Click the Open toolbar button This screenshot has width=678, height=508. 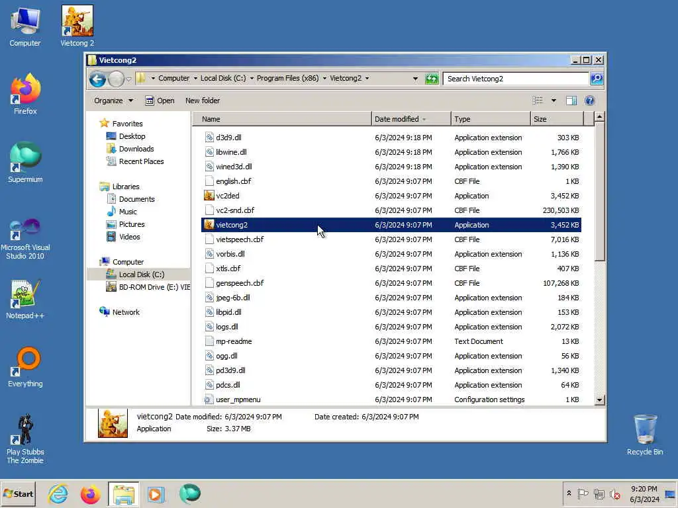coord(160,101)
